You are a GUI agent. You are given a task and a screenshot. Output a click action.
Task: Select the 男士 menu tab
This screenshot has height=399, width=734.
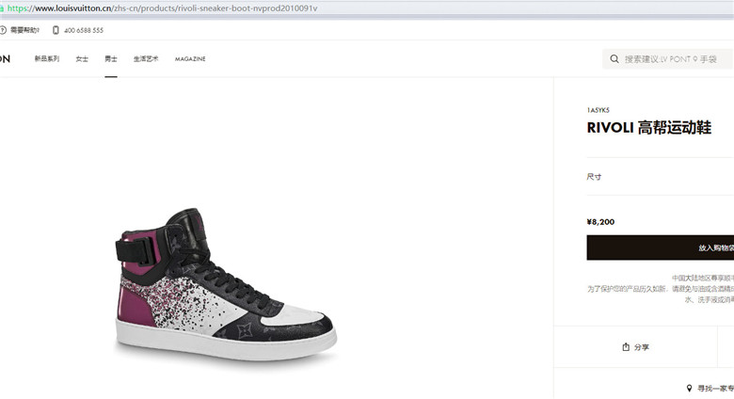coord(111,59)
